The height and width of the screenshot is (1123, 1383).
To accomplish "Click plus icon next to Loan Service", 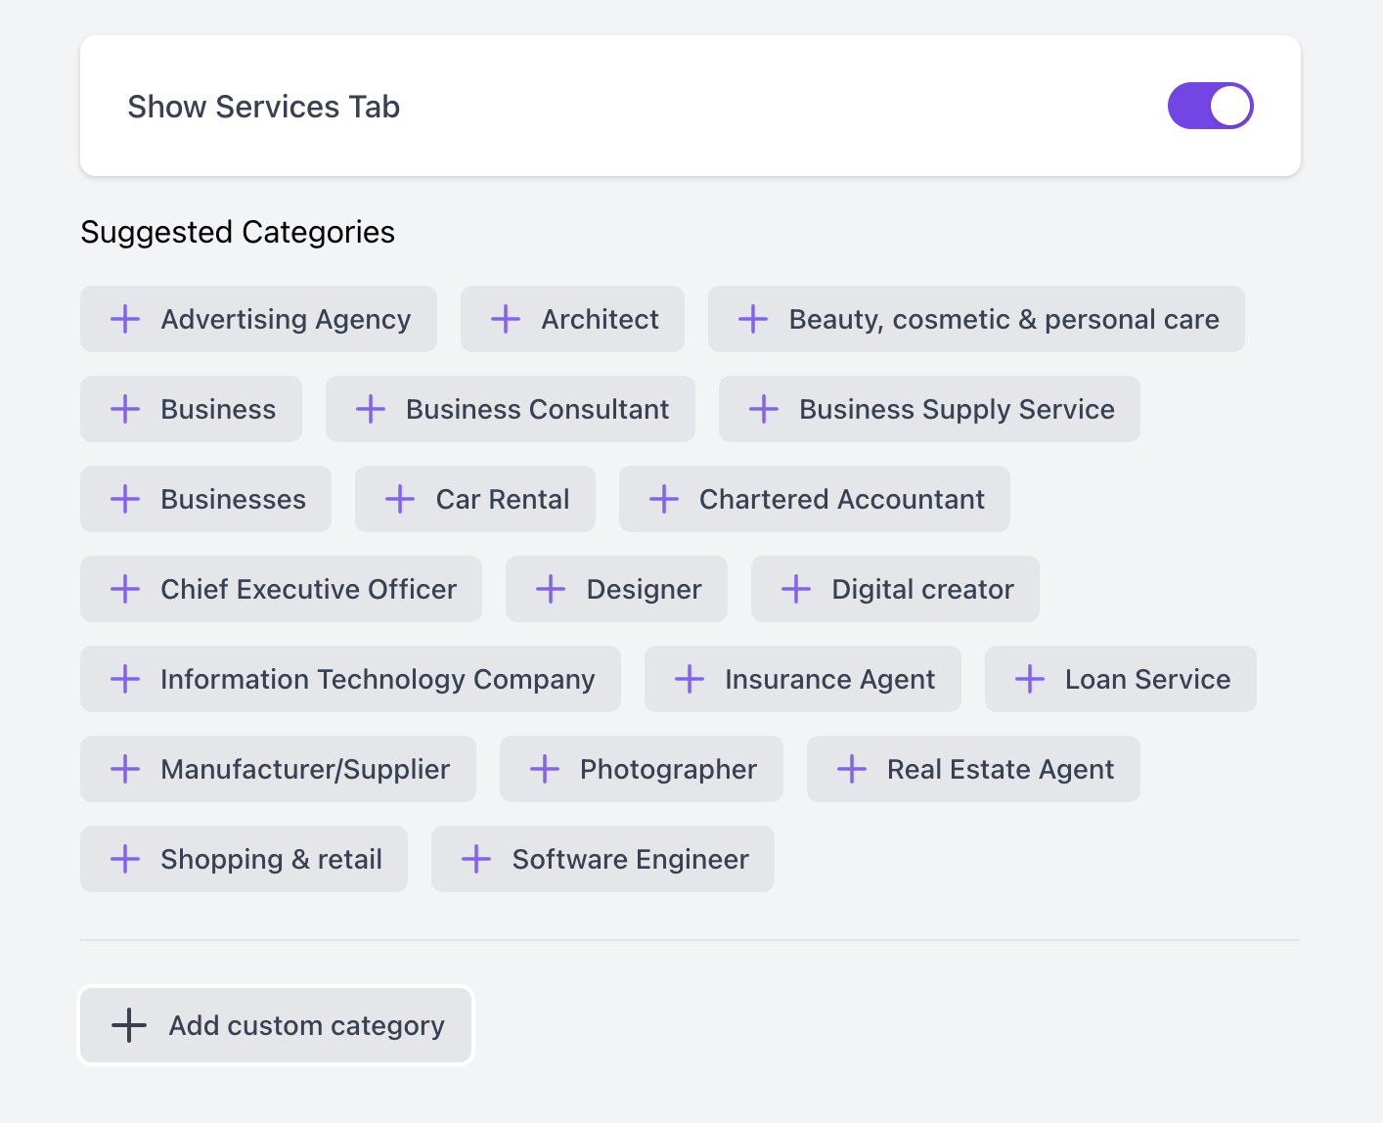I will [1030, 679].
